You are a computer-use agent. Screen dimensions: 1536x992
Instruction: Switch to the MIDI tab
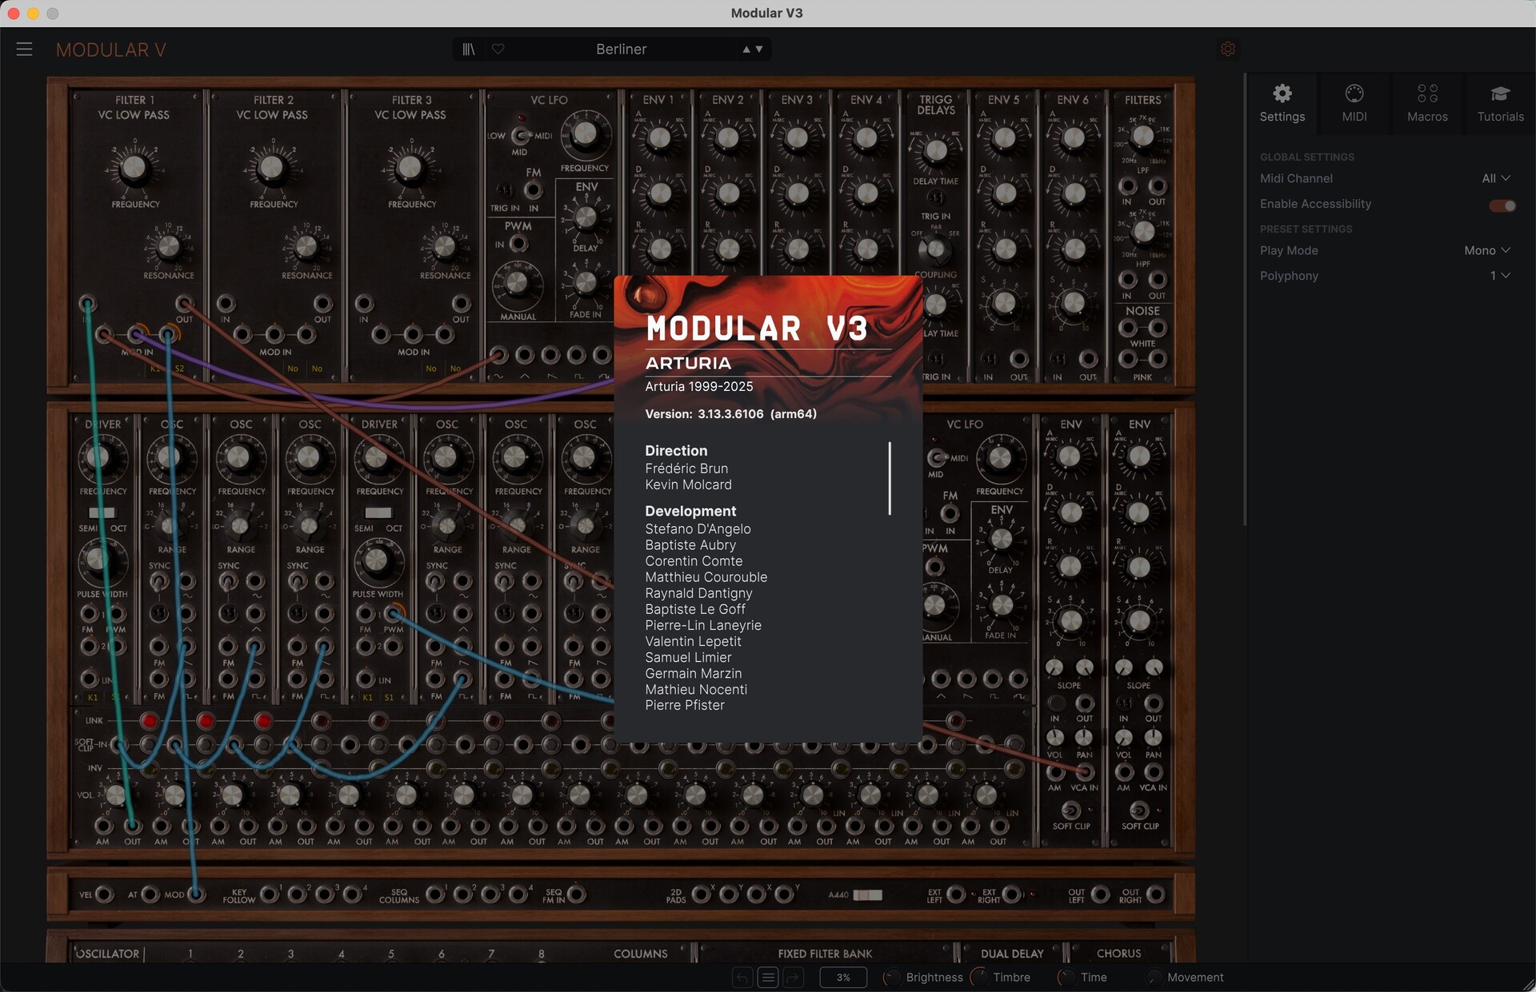click(1354, 103)
